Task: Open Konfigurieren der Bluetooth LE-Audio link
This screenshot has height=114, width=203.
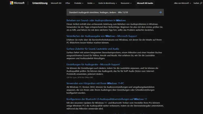Action: (107, 99)
